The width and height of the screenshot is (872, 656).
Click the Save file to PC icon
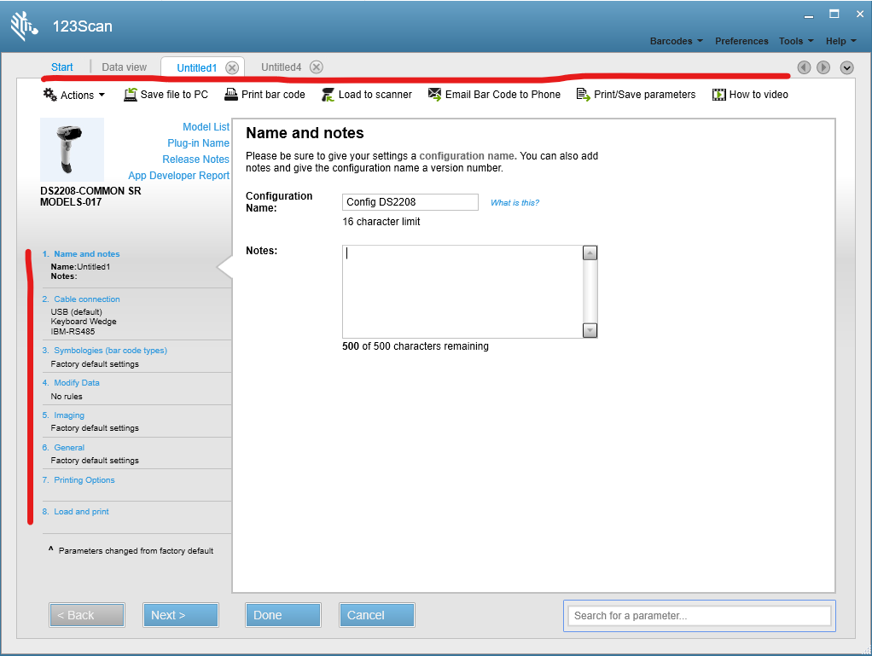click(x=131, y=95)
